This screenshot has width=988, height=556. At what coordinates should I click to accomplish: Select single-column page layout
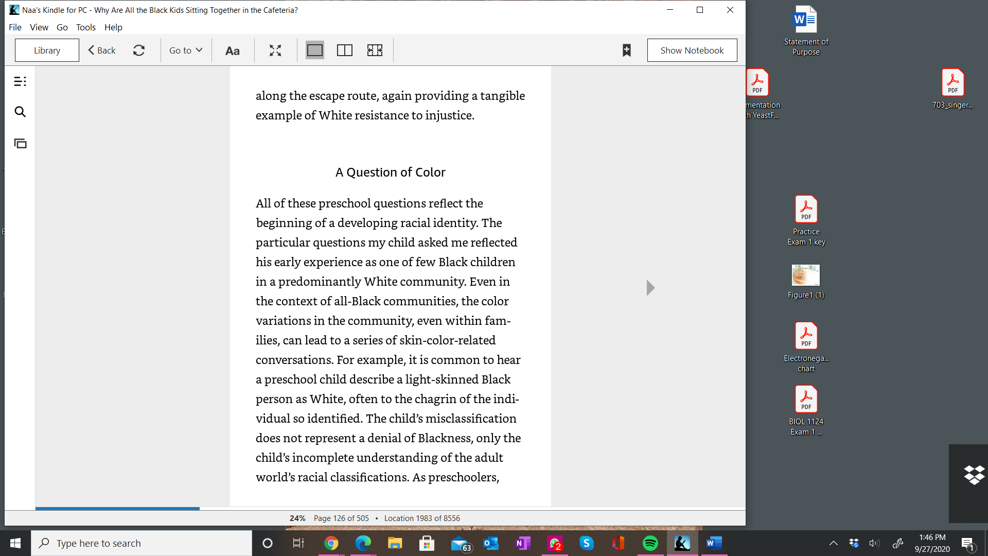(x=315, y=50)
